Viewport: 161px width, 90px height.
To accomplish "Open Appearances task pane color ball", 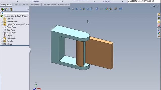I will pos(159,33).
